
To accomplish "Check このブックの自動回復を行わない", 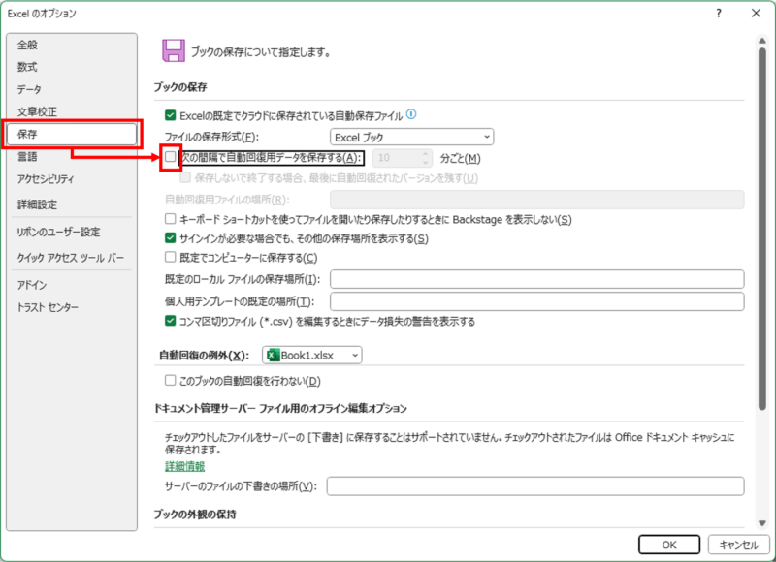I will (171, 381).
